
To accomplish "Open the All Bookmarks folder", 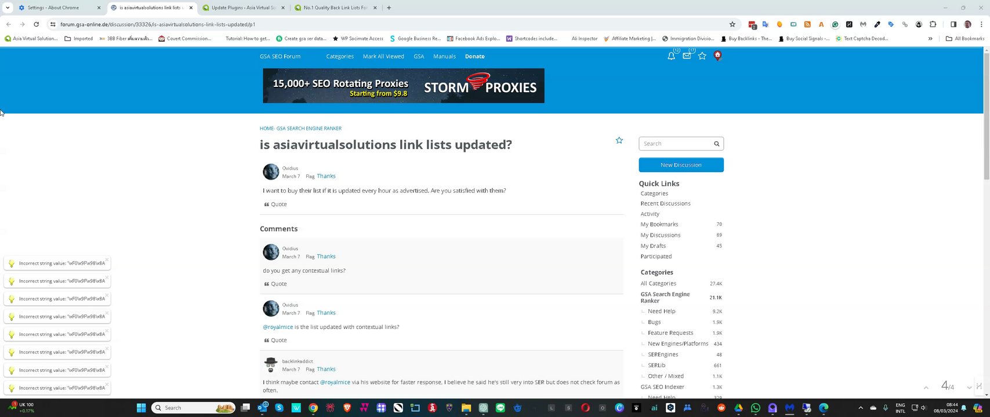I will (x=964, y=39).
